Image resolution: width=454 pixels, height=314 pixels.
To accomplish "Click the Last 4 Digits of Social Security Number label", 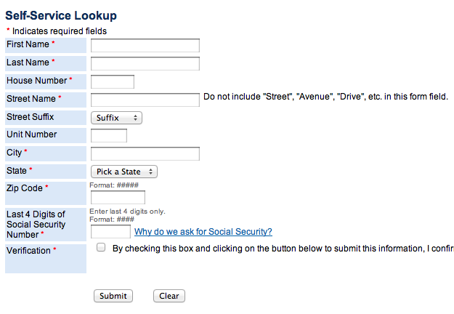I will click(x=35, y=224).
